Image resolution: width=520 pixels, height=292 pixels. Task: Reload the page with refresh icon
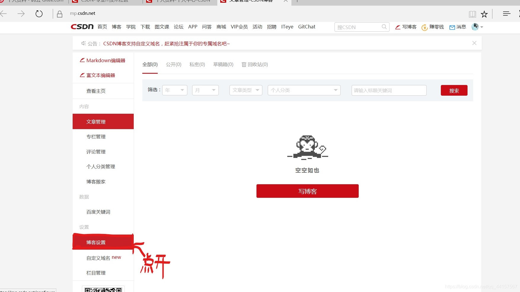click(39, 14)
